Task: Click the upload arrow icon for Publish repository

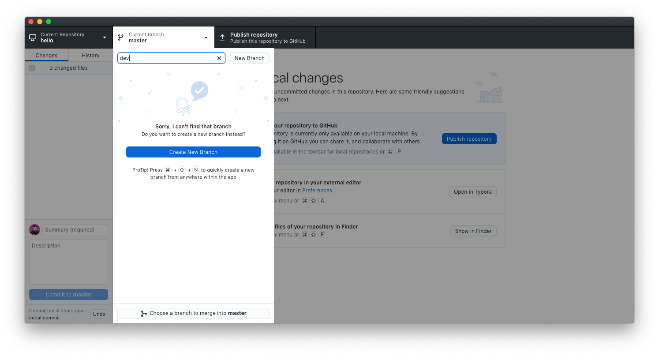Action: (x=222, y=37)
